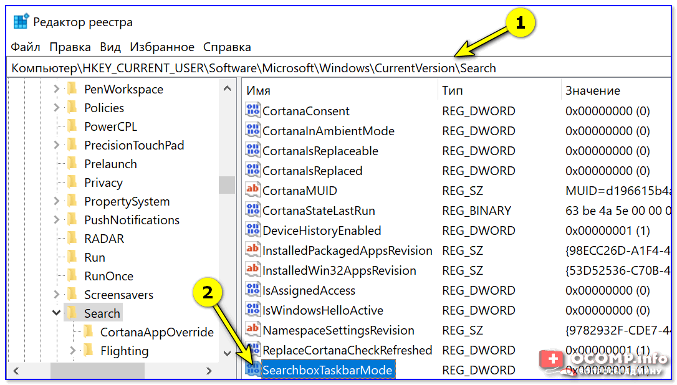Viewport: 677px width, 385px height.
Task: Sort values by the Имя column header
Action: 258,90
